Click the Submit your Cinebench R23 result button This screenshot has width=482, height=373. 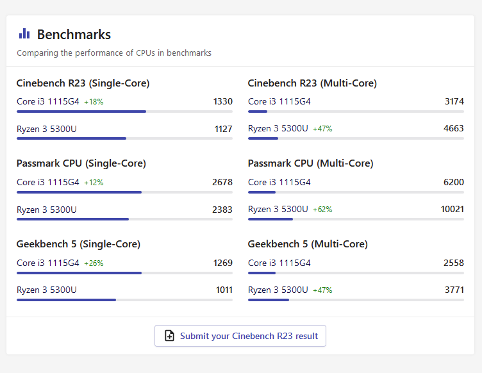pos(240,336)
